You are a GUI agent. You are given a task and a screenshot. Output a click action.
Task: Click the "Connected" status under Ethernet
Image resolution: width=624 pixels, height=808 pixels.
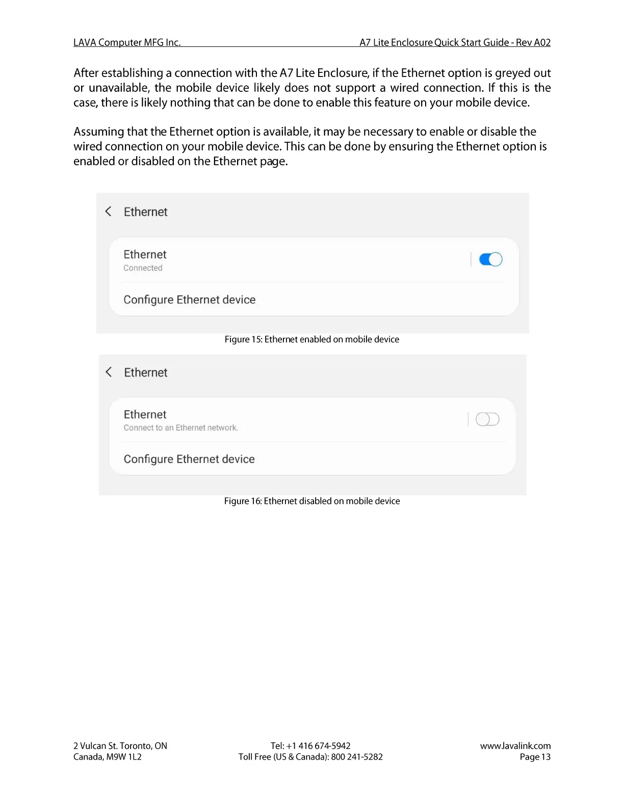coord(143,268)
